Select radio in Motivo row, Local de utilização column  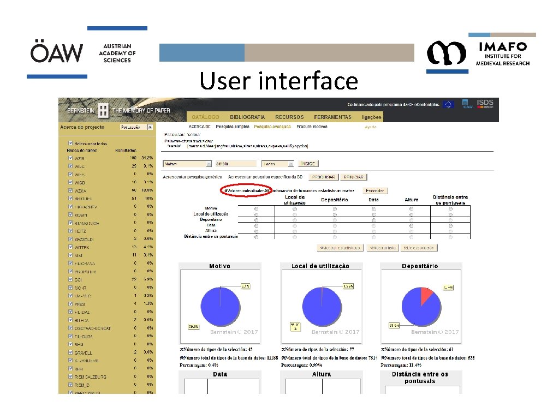(295, 209)
